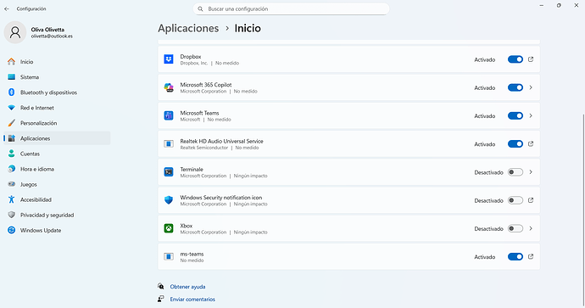Click the Hora e idioma globe icon
585x308 pixels.
point(12,169)
